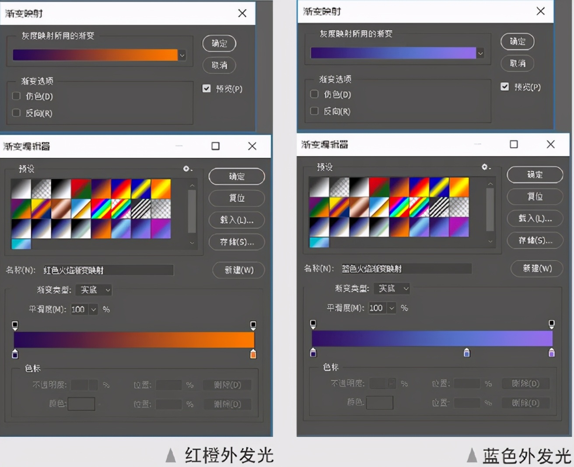Image resolution: width=574 pixels, height=467 pixels.
Task: Open gradient picker arrow beside the orange gradient preview
Action: pyautogui.click(x=182, y=55)
